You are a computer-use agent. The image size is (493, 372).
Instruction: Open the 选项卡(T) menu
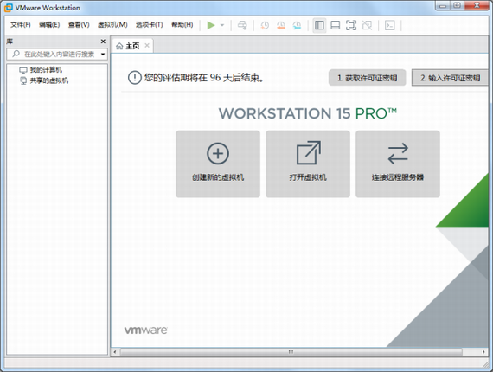150,25
